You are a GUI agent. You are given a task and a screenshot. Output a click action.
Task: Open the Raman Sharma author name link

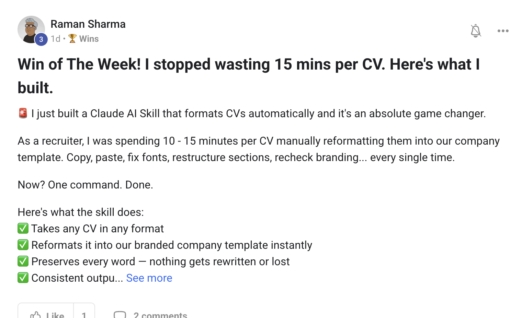tap(88, 24)
